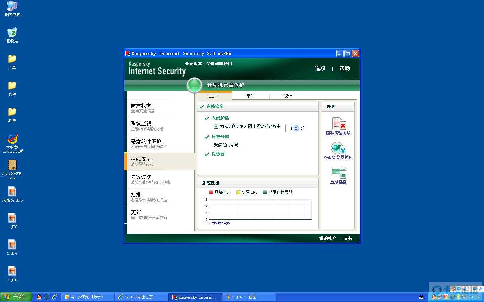Click 支持 support link in footer

click(348, 238)
